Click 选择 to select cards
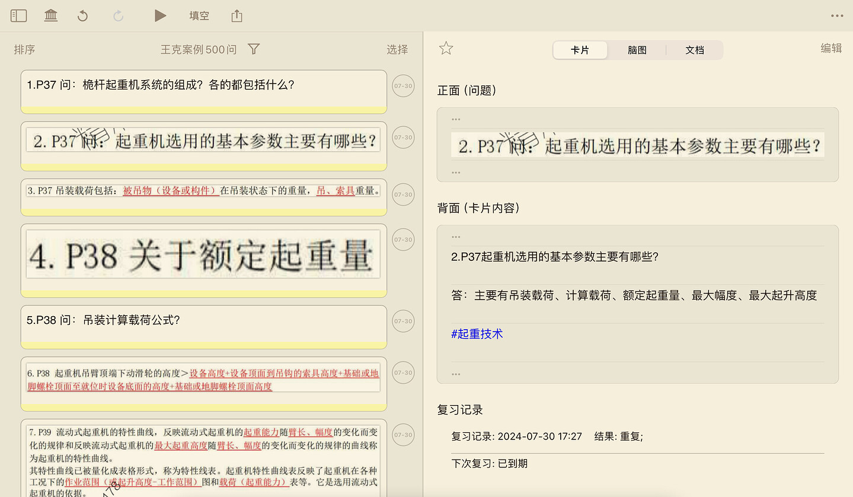The width and height of the screenshot is (853, 497). pyautogui.click(x=397, y=50)
